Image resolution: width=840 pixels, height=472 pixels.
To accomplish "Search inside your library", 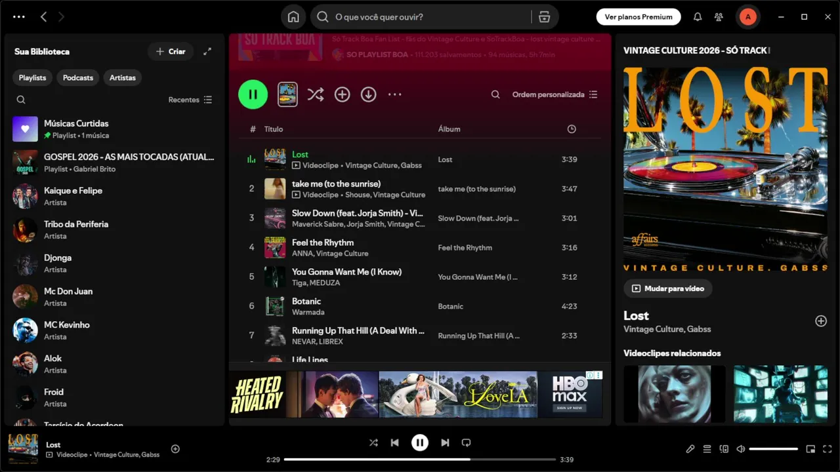I will click(21, 100).
